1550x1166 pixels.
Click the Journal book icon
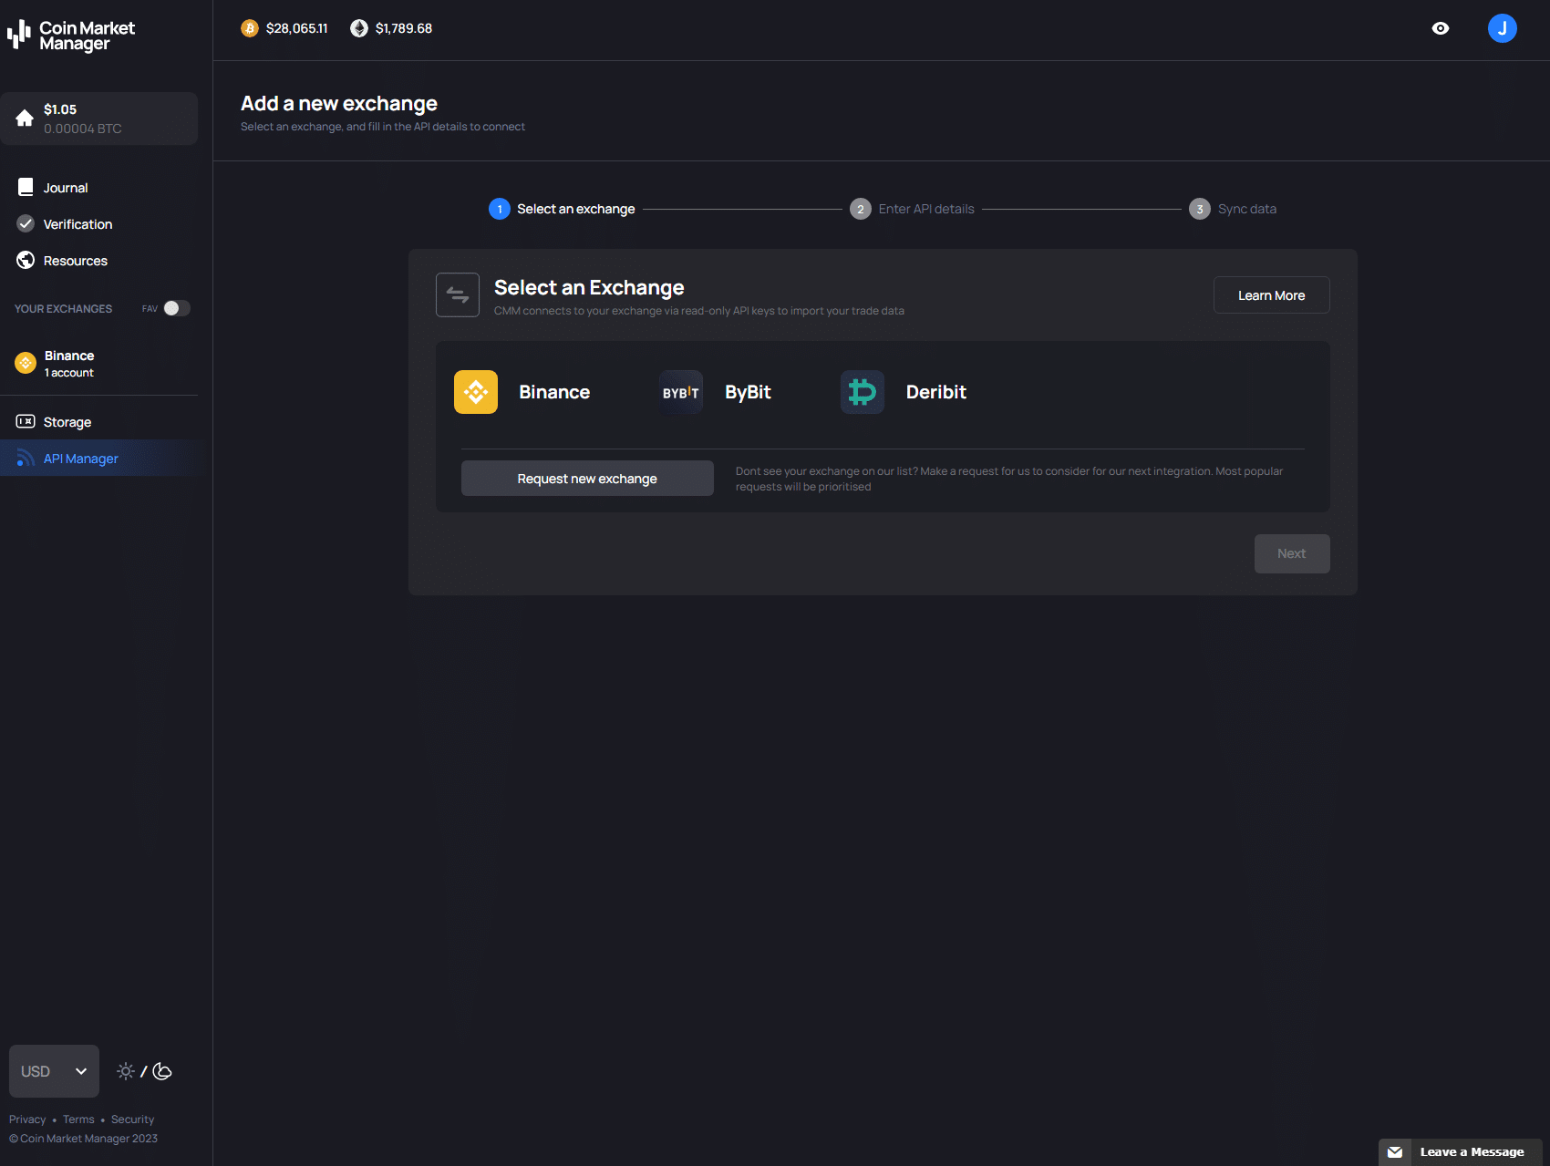(x=26, y=187)
